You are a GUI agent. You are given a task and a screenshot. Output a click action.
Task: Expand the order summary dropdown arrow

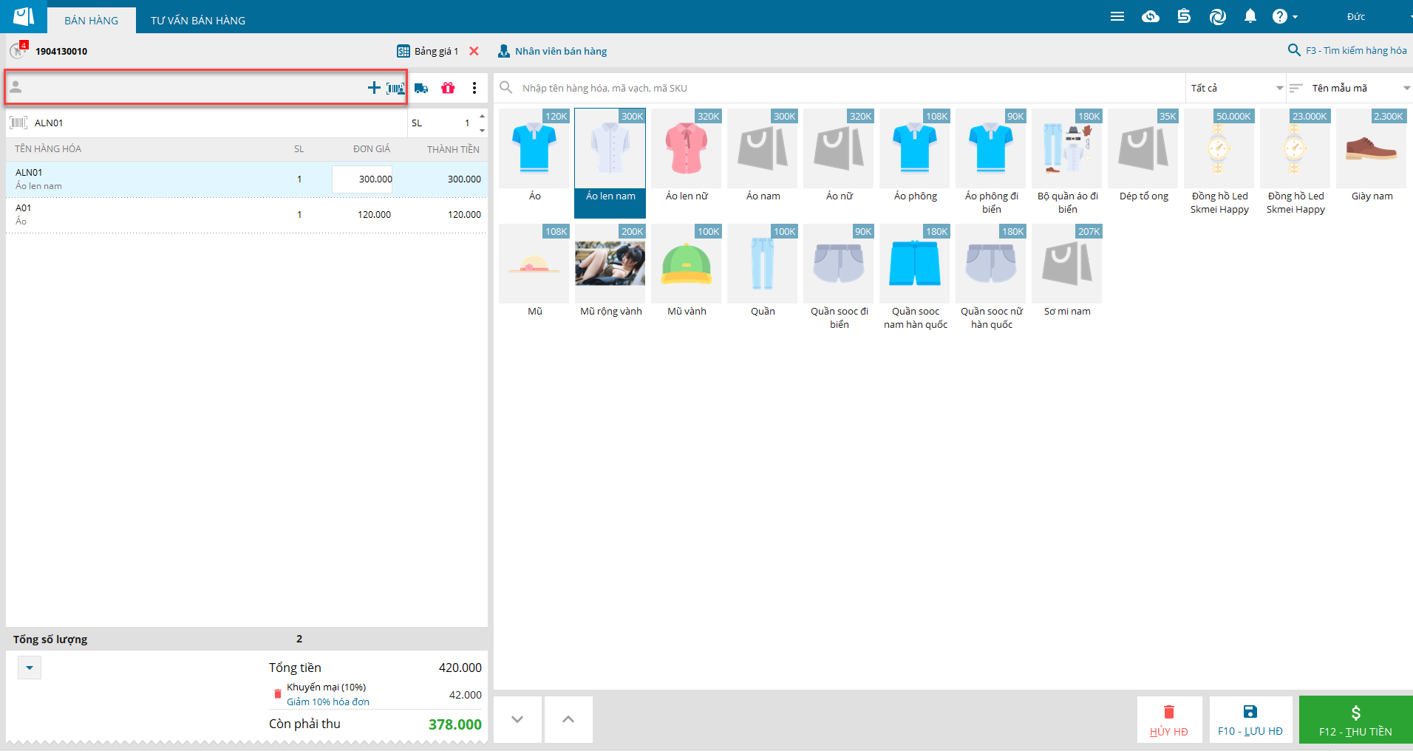[30, 668]
